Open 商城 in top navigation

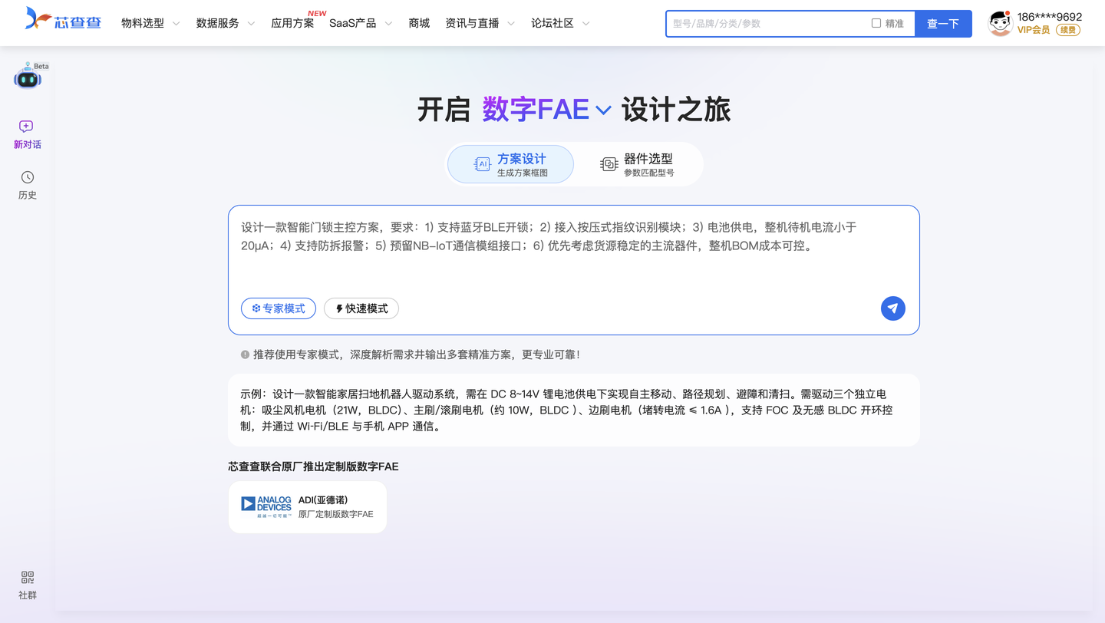click(419, 23)
